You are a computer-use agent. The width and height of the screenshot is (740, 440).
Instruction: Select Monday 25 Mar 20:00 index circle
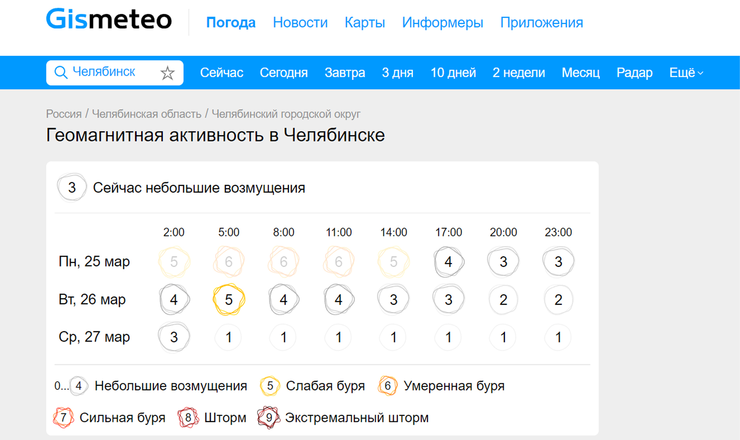[503, 262]
